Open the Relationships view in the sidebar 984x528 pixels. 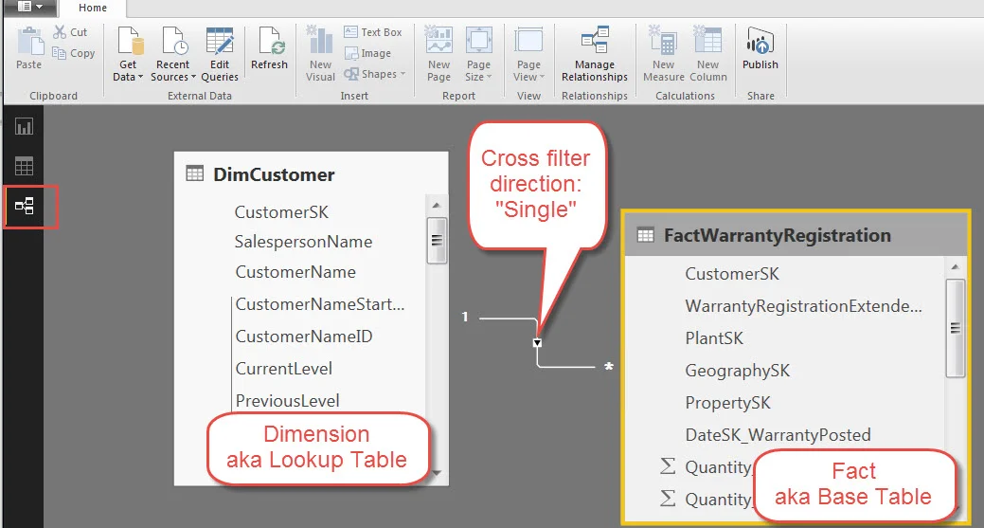(x=25, y=206)
